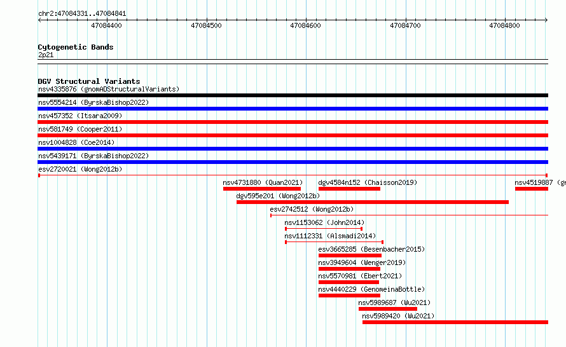Open esv3665285 (Besenbacher2015) label

(x=371, y=249)
